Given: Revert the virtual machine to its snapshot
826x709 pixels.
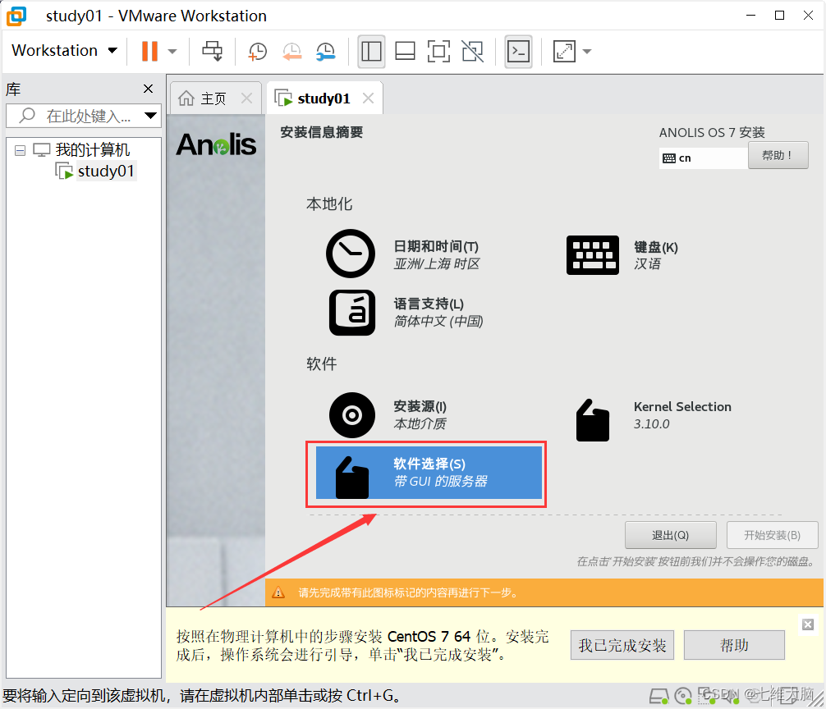Looking at the screenshot, I should click(291, 52).
